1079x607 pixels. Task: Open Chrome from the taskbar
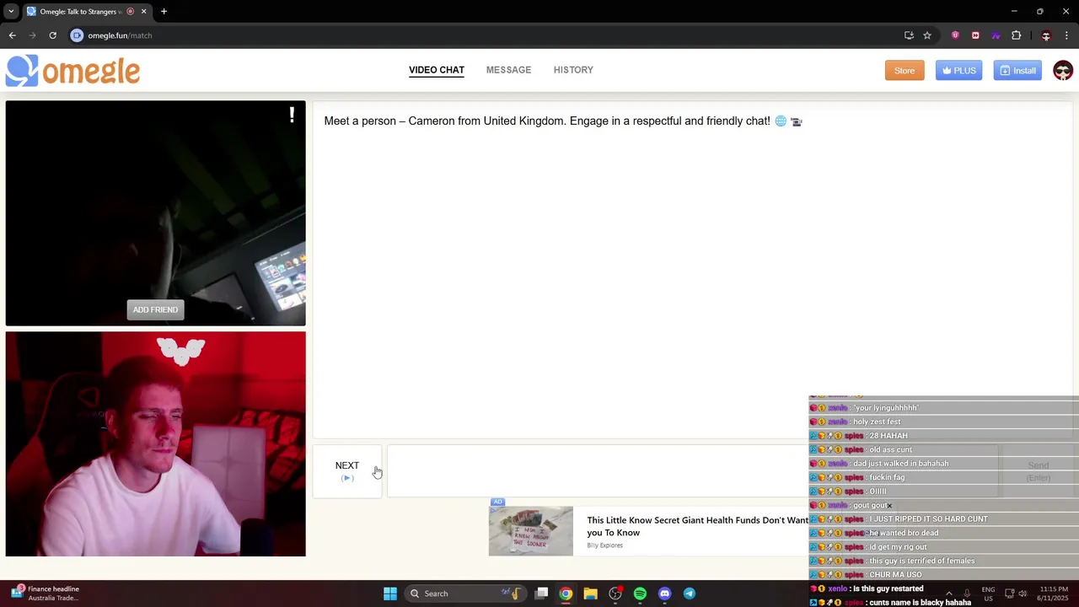[566, 594]
